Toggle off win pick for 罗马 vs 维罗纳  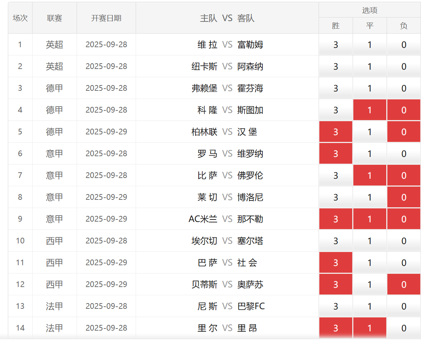coord(335,154)
